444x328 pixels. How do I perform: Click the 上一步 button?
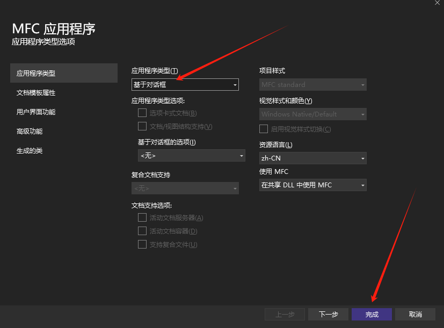pyautogui.click(x=285, y=315)
